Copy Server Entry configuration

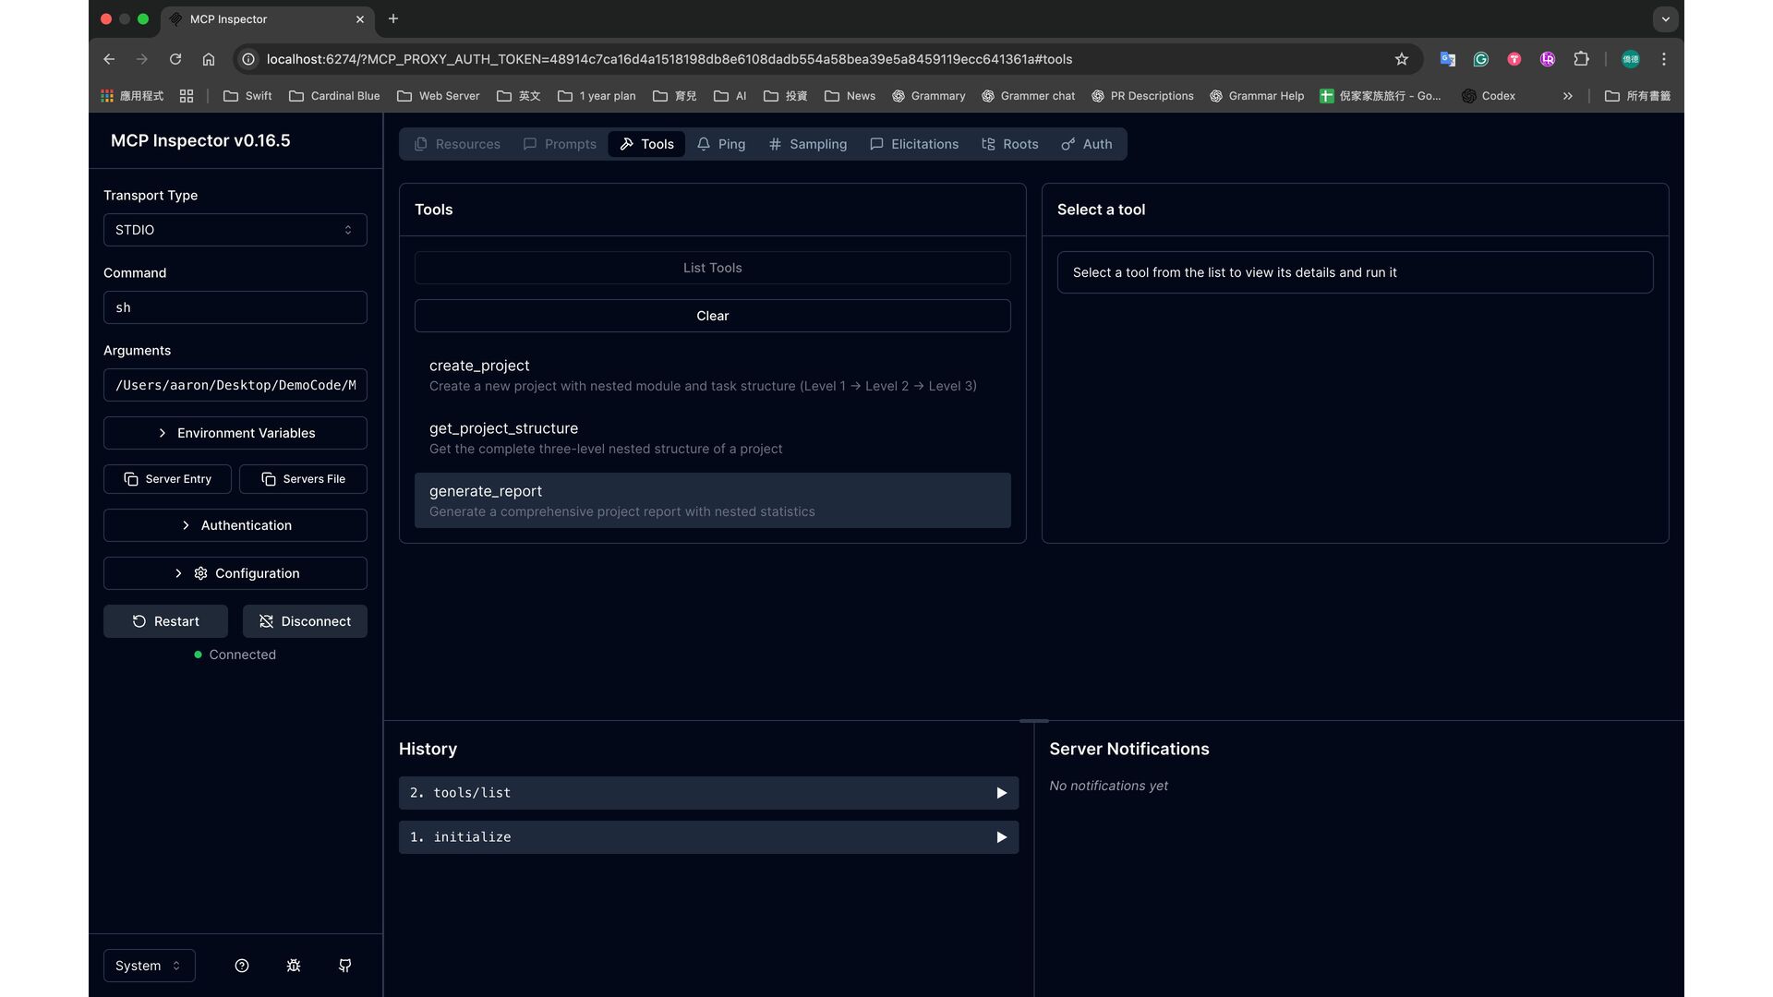pyautogui.click(x=167, y=479)
